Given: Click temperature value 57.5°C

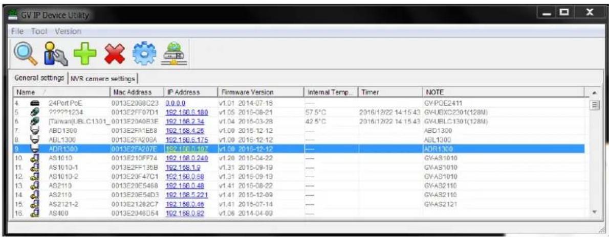Looking at the screenshot, I should tap(315, 112).
